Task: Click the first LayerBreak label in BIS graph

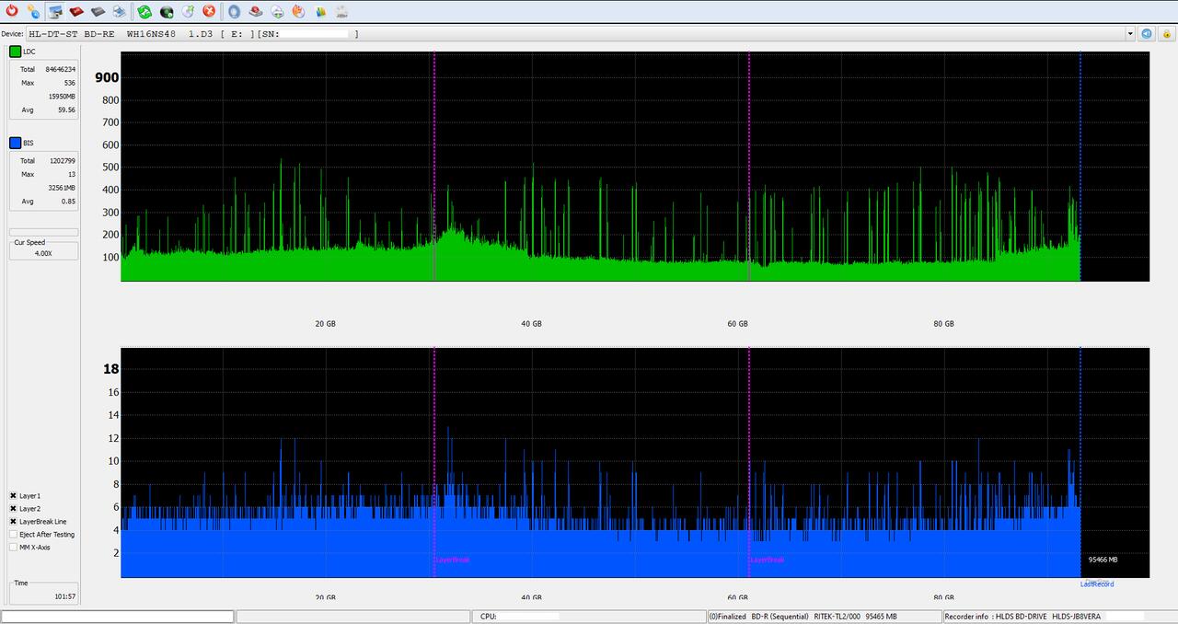Action: [452, 560]
